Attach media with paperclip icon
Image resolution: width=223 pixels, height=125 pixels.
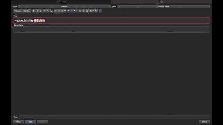(80, 11)
